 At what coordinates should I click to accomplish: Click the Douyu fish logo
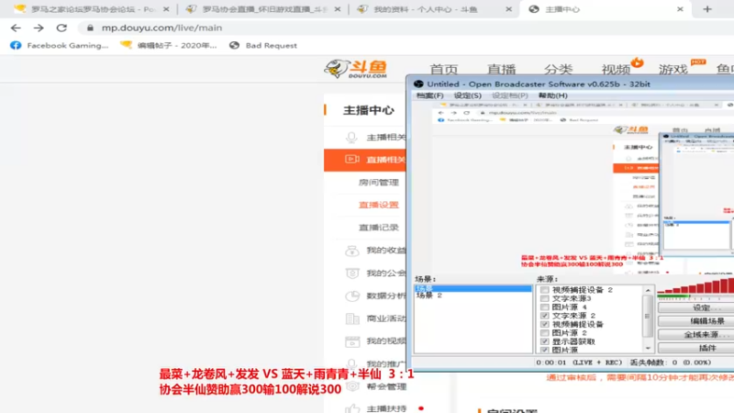[356, 69]
